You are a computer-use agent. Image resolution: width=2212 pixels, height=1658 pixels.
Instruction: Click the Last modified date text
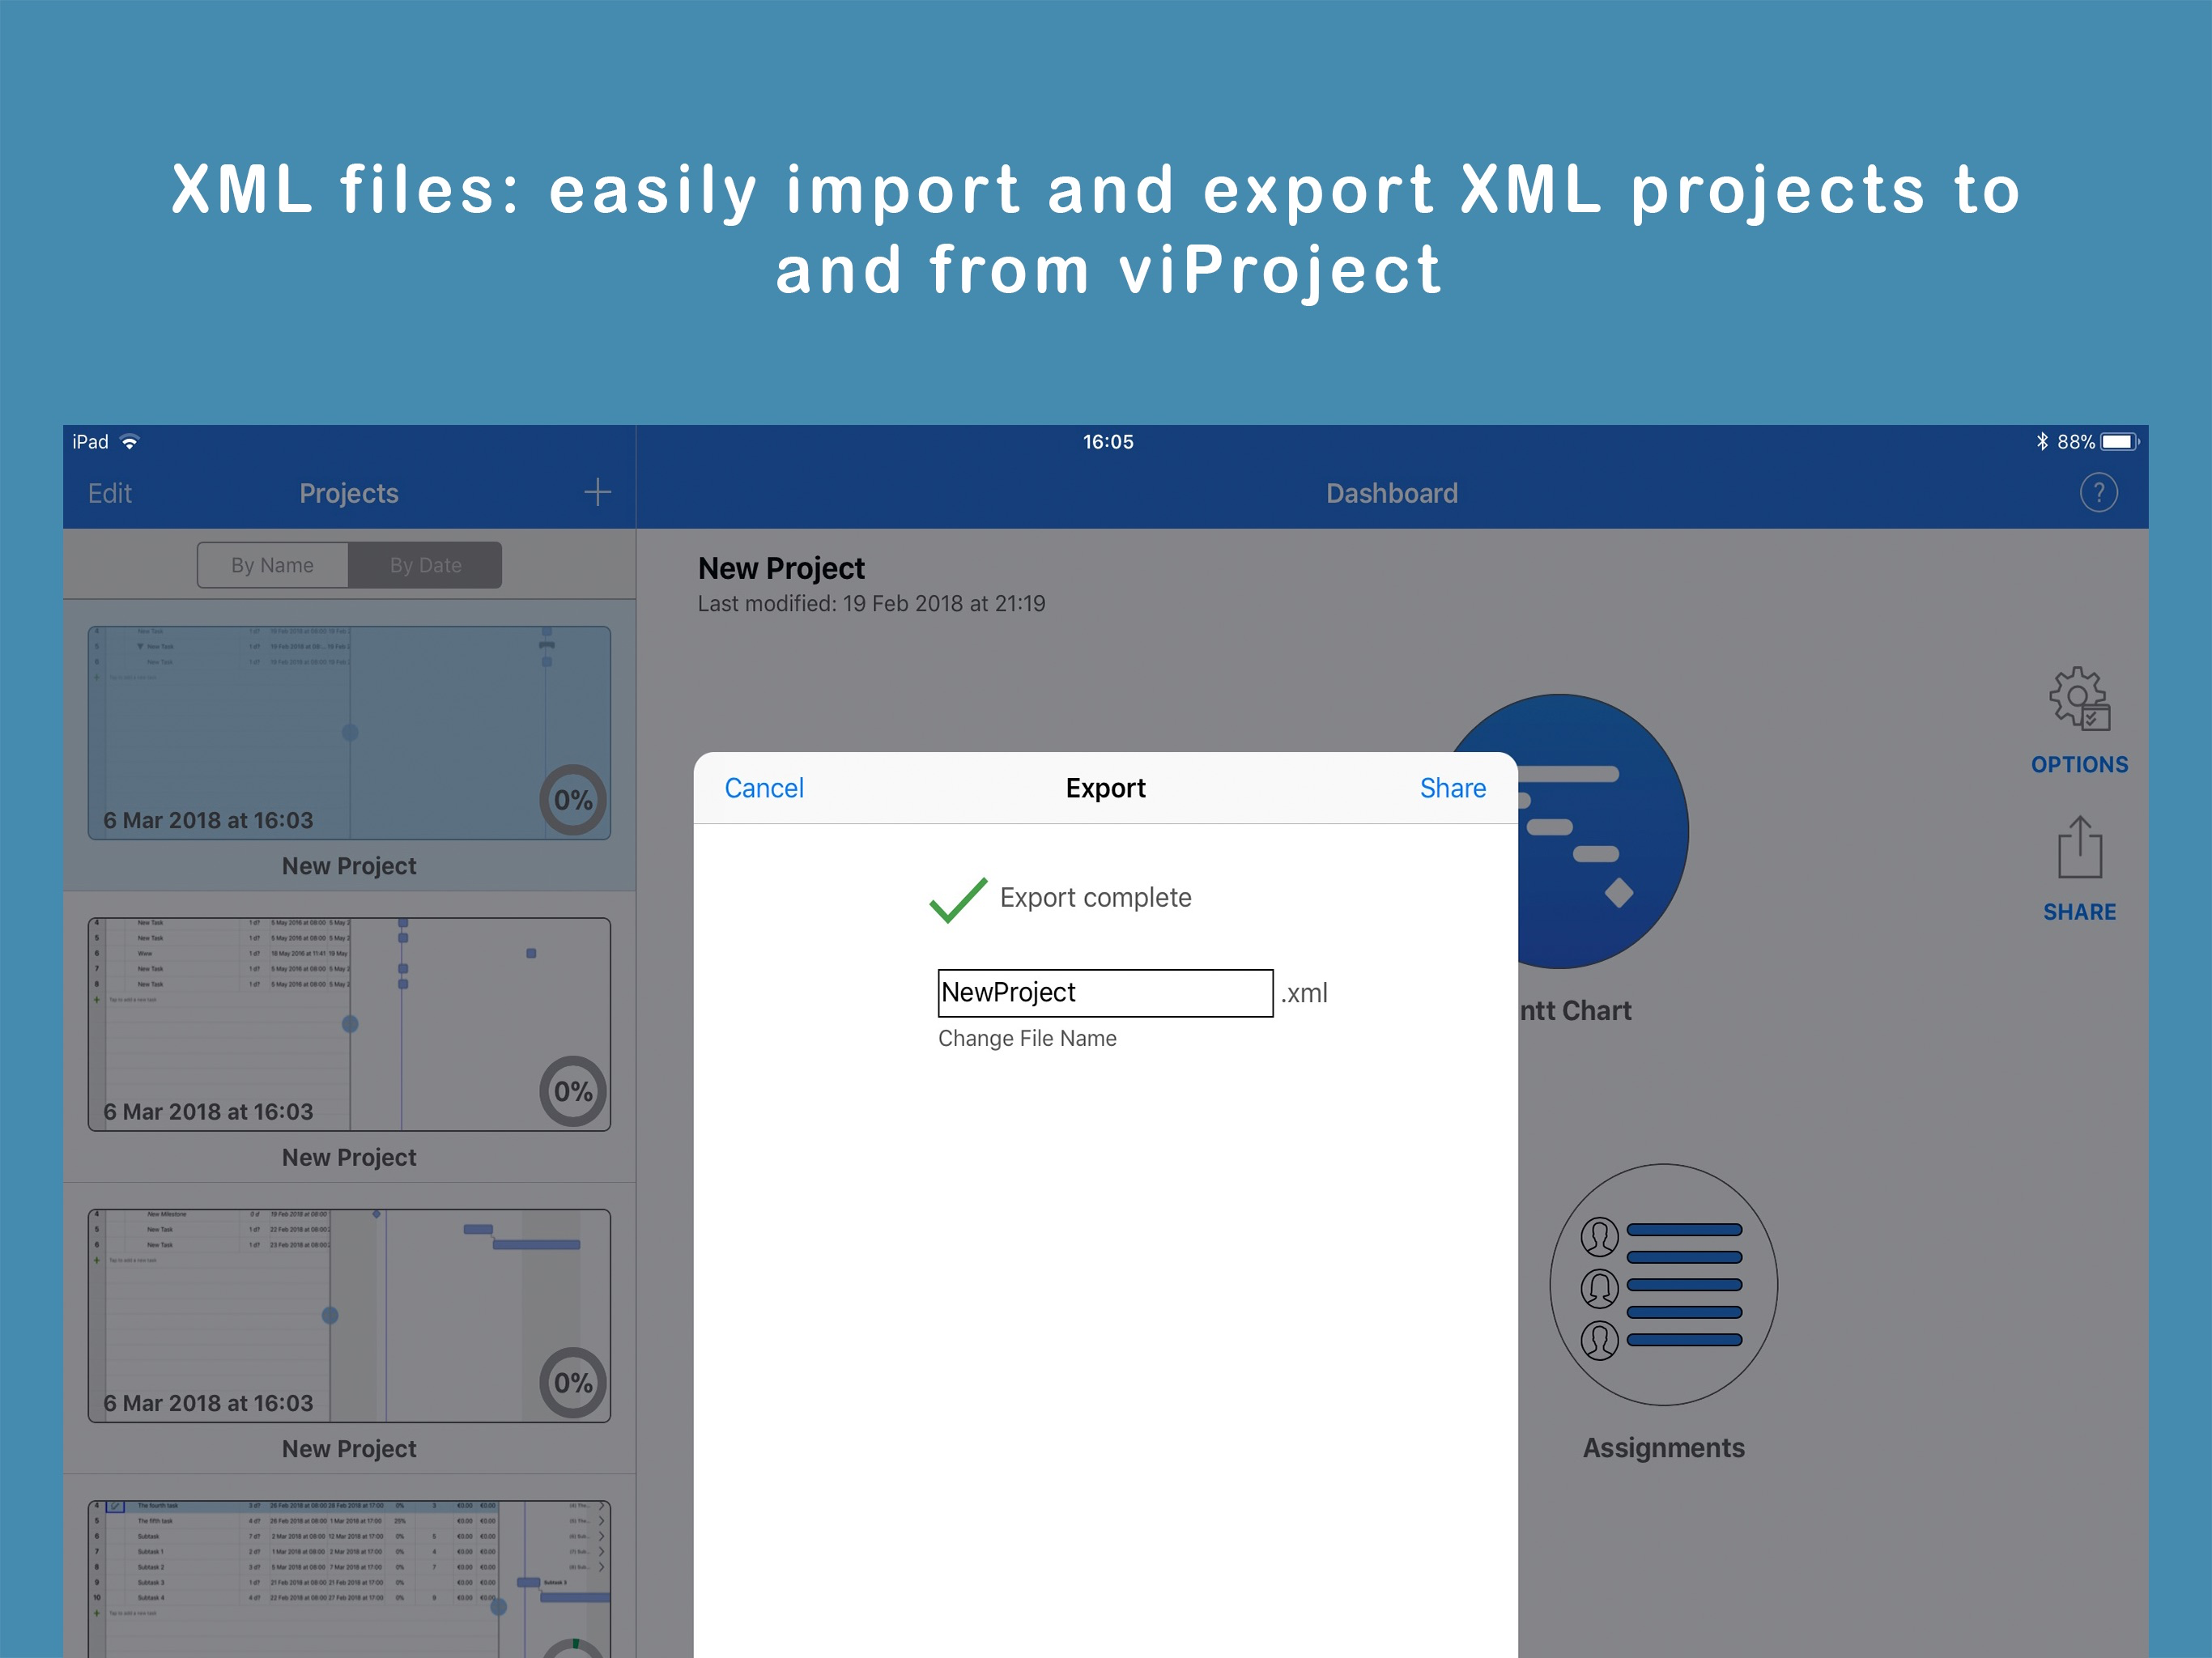(871, 603)
